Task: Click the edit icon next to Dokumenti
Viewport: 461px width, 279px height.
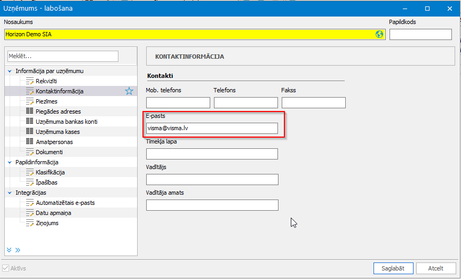Action: pos(30,152)
